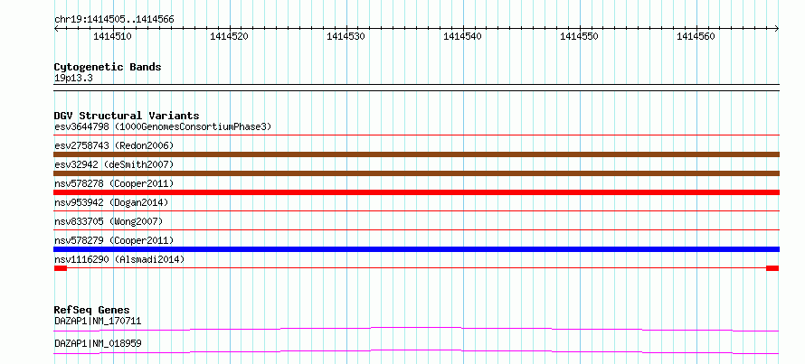Click the left arrow of the ruler
Screen dimensions: 805x364
coord(56,28)
